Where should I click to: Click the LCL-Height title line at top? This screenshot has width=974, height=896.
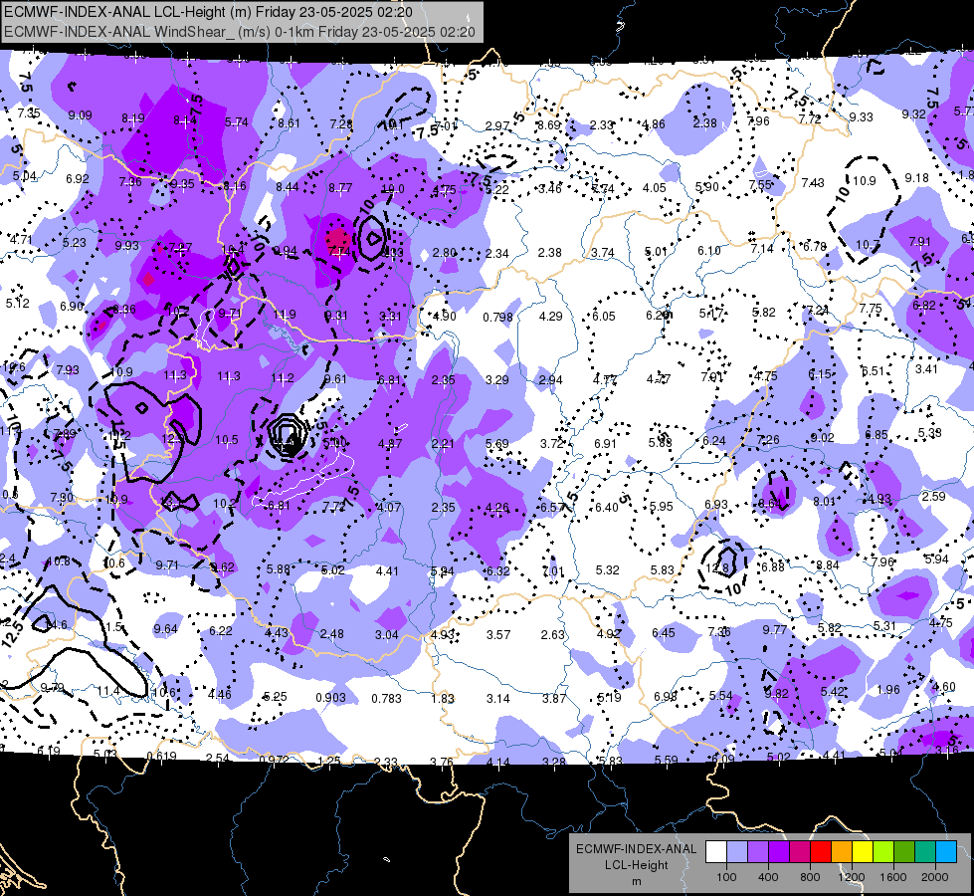pos(208,12)
